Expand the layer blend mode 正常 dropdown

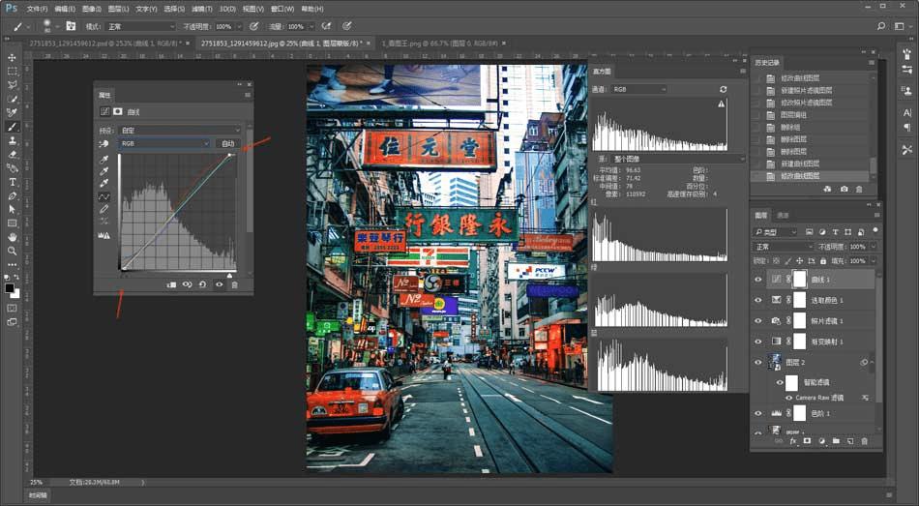tap(786, 247)
